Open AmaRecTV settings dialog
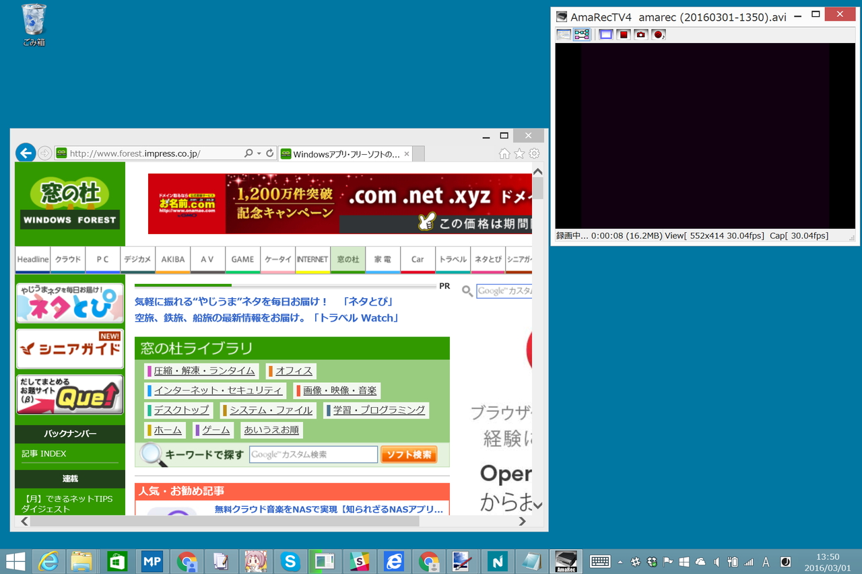The image size is (862, 574). pyautogui.click(x=564, y=34)
